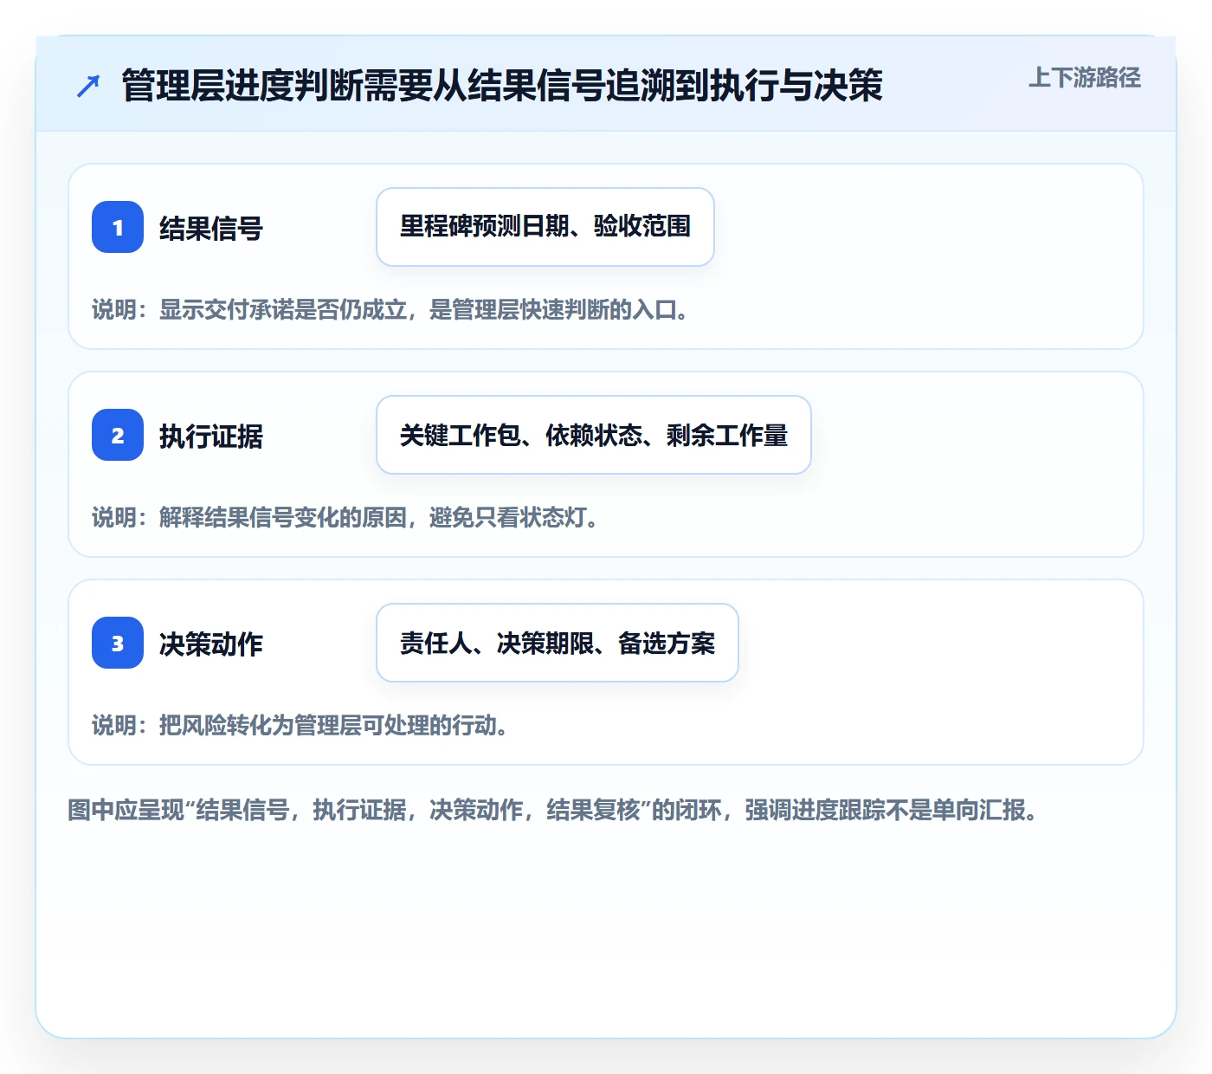1212x1074 pixels.
Task: Click the 上下游路径 label
Action: pos(1085,78)
